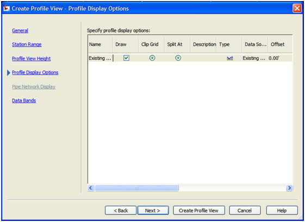Click the profile type icon in Type column
Image resolution: width=305 pixels, height=222 pixels.
pos(230,58)
